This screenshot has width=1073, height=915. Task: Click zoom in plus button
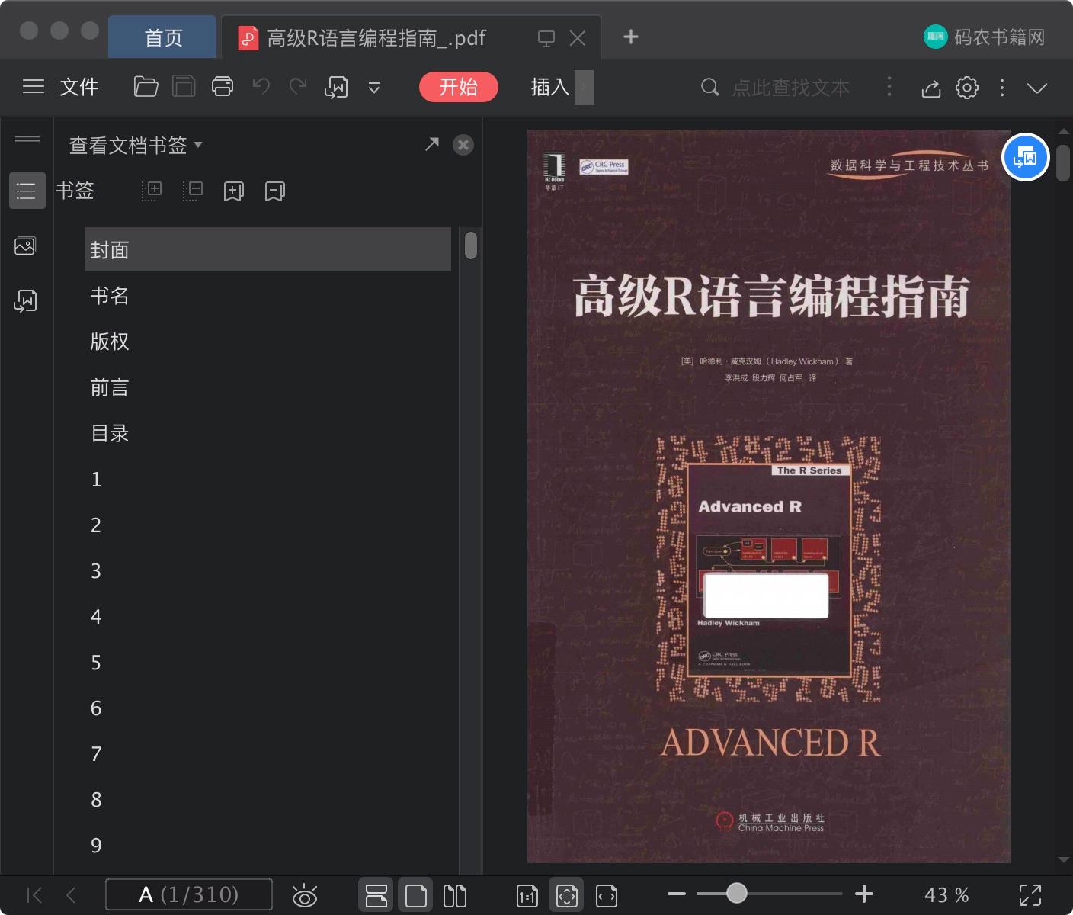click(x=863, y=894)
